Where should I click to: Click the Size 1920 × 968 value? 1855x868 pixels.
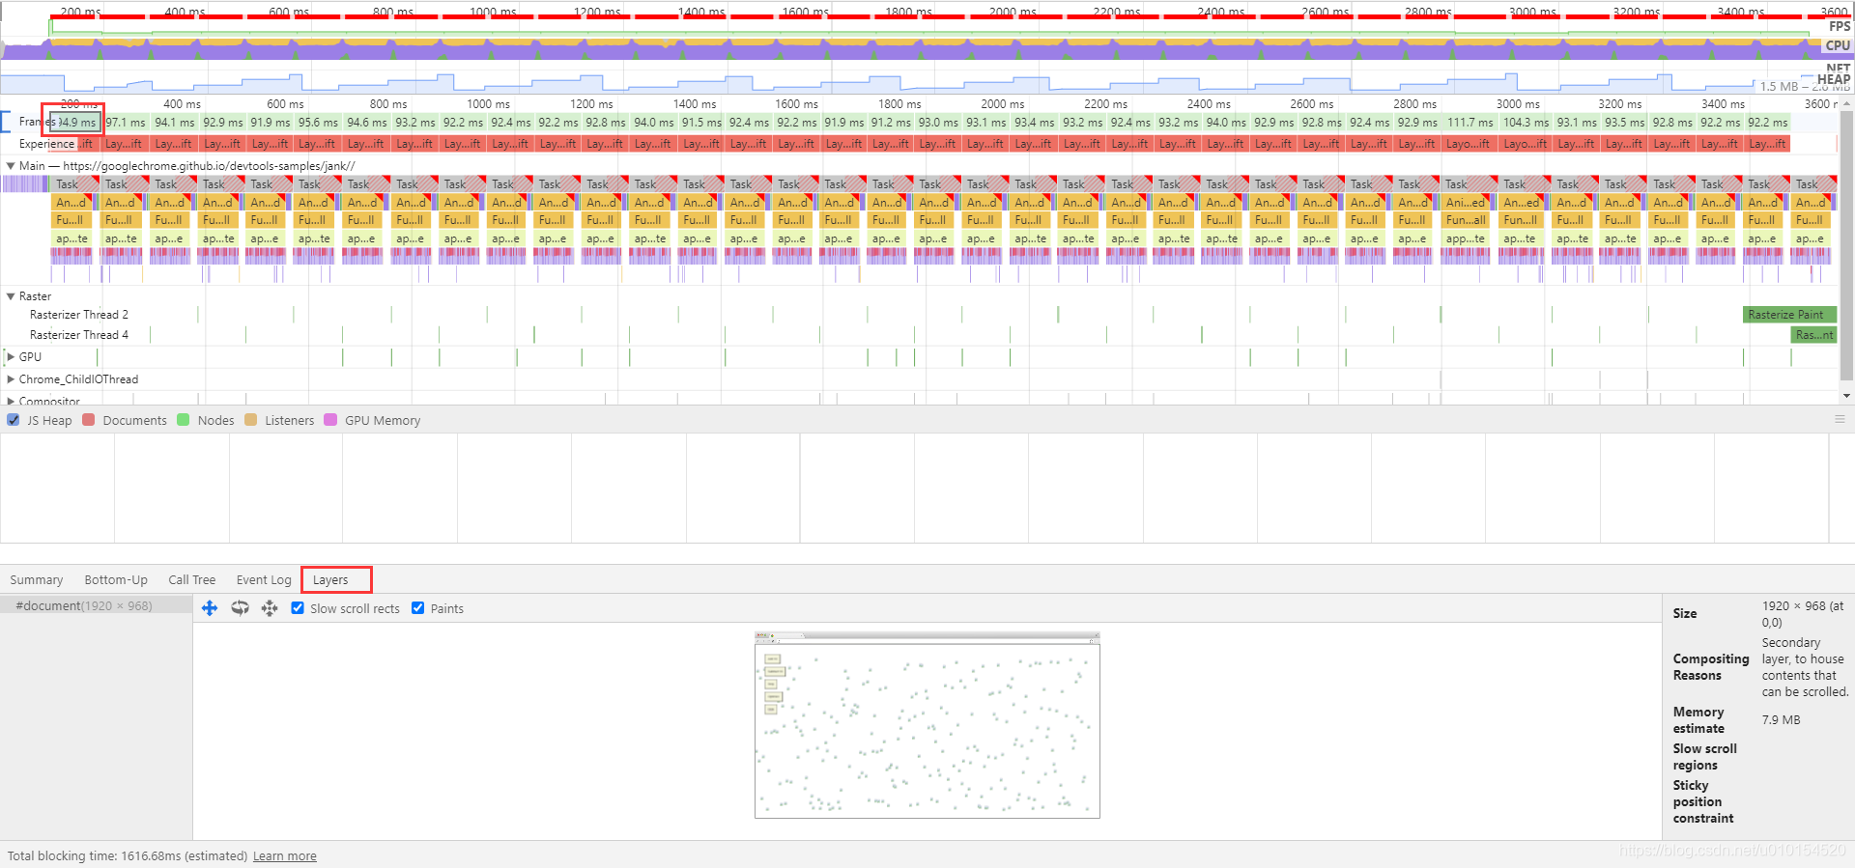click(1804, 614)
